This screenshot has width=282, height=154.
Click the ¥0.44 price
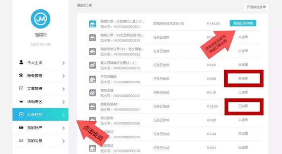(x=211, y=134)
